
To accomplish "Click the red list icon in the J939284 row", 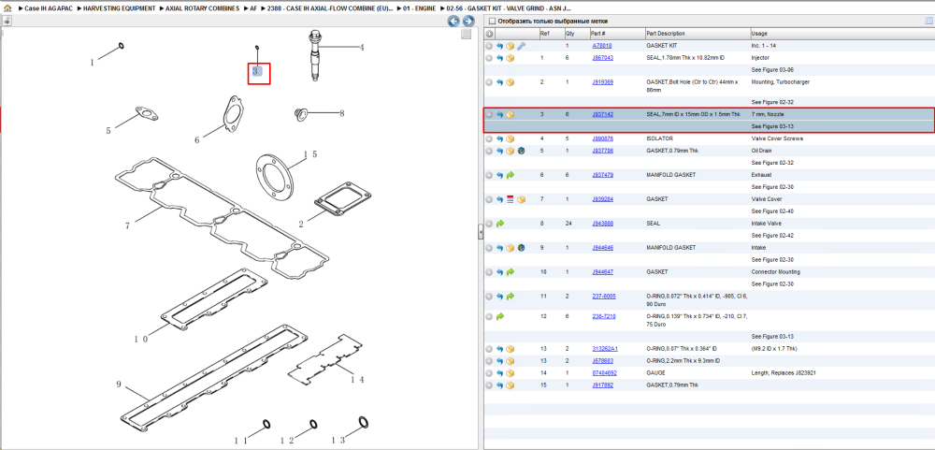I will (x=511, y=199).
